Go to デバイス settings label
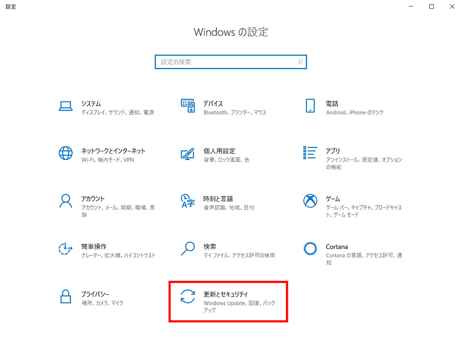This screenshot has width=461, height=355. coord(213,104)
